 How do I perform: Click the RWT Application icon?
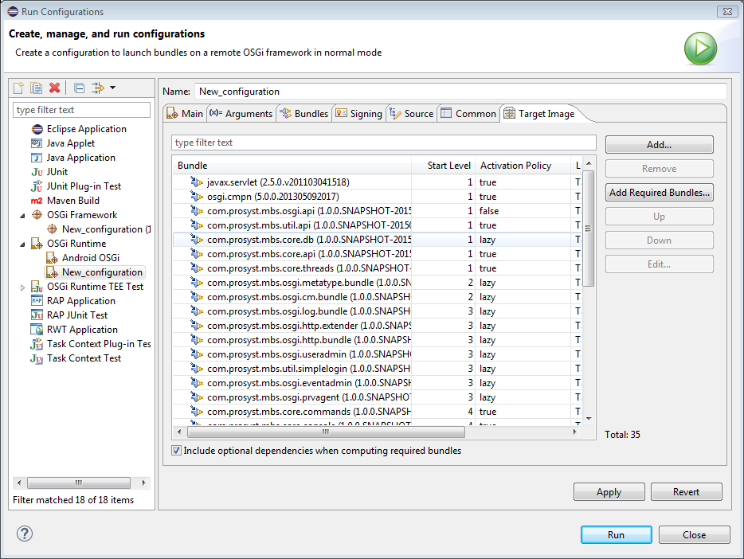[37, 330]
